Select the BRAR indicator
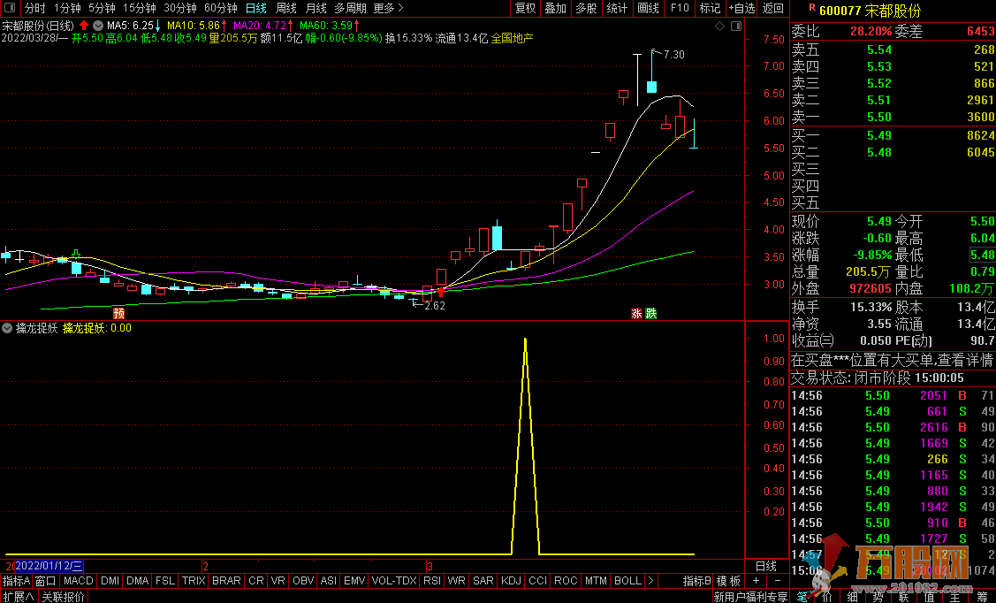Image resolution: width=996 pixels, height=603 pixels. pos(226,581)
